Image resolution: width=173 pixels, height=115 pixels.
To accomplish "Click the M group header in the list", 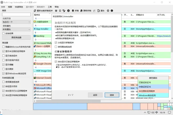I will pos(36,82).
